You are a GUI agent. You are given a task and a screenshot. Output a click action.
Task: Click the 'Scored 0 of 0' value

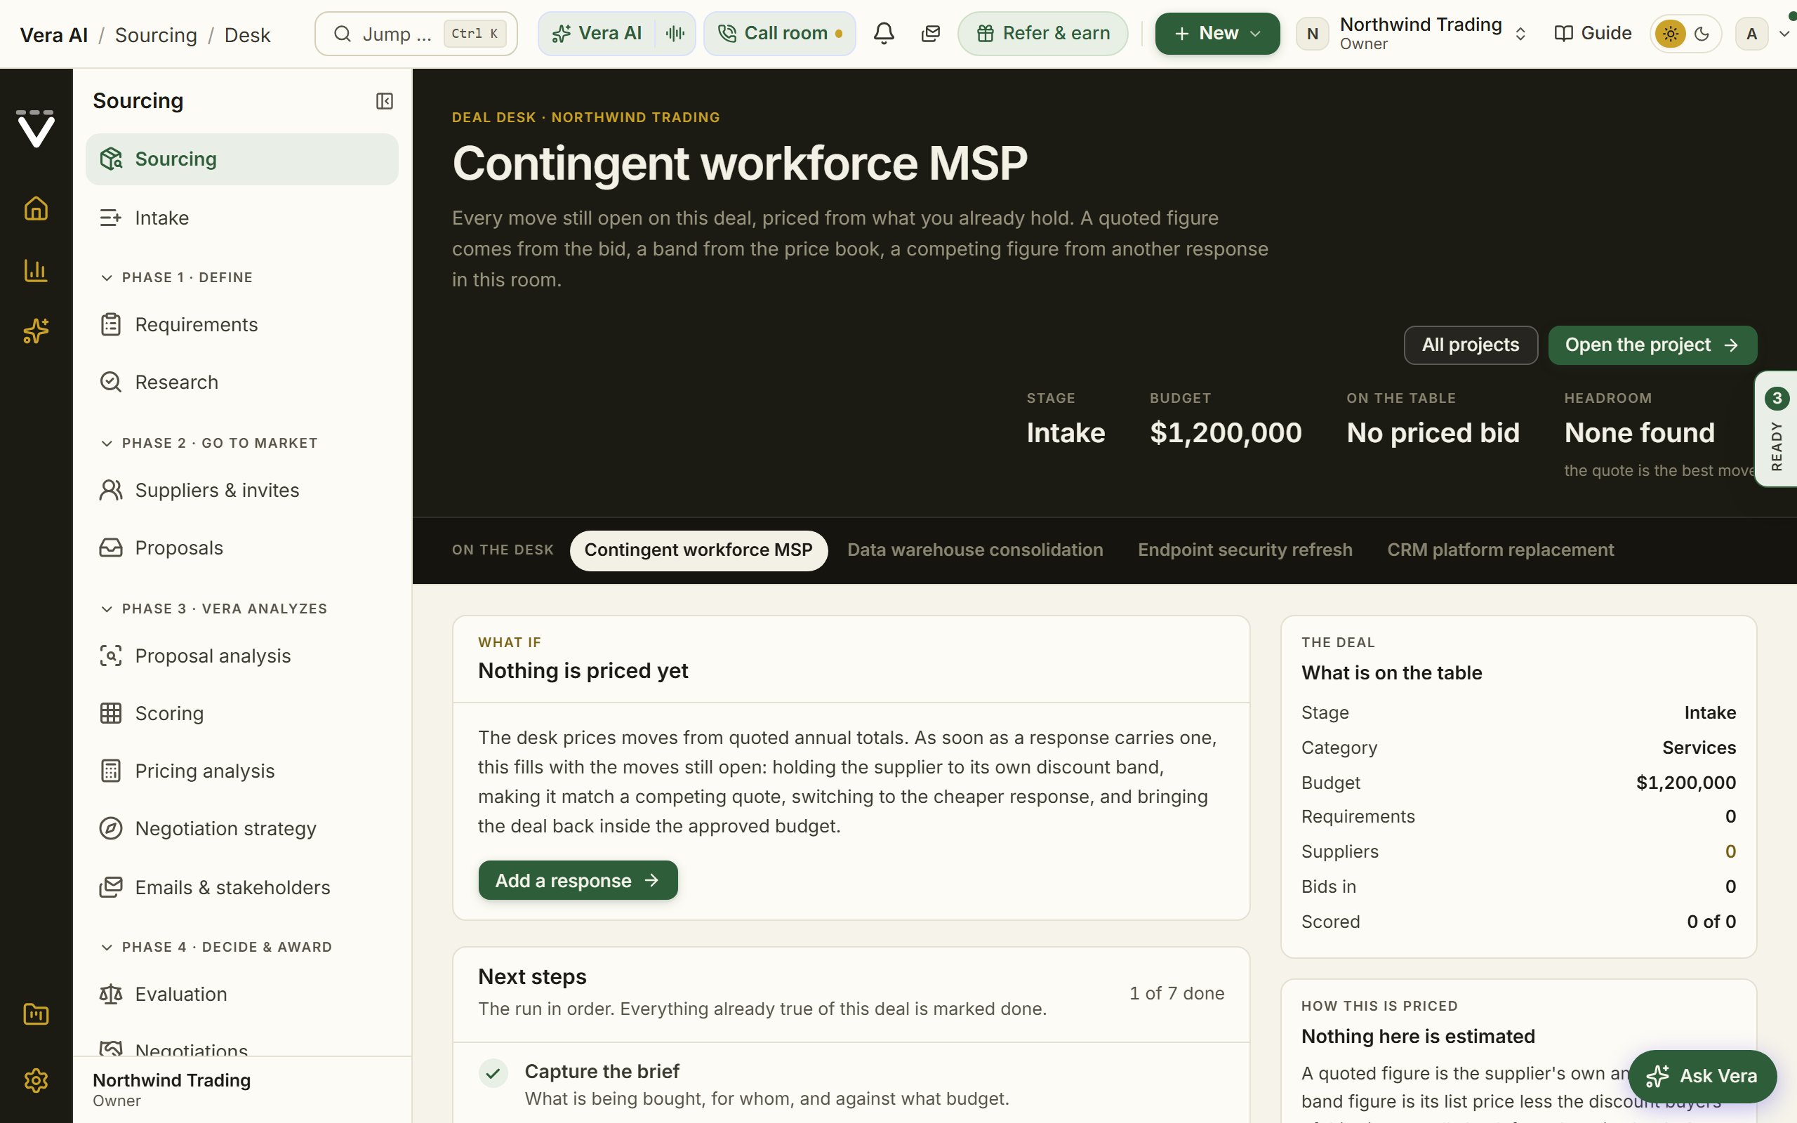(1711, 922)
